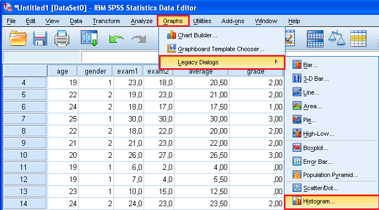Open the Edit menu

pos(30,21)
